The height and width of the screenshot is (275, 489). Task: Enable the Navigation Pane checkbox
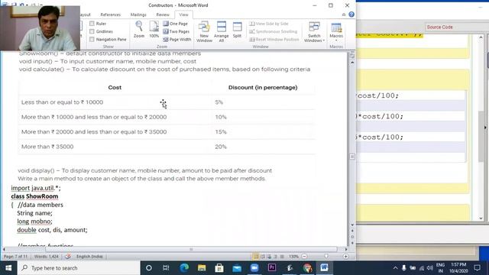(x=92, y=40)
